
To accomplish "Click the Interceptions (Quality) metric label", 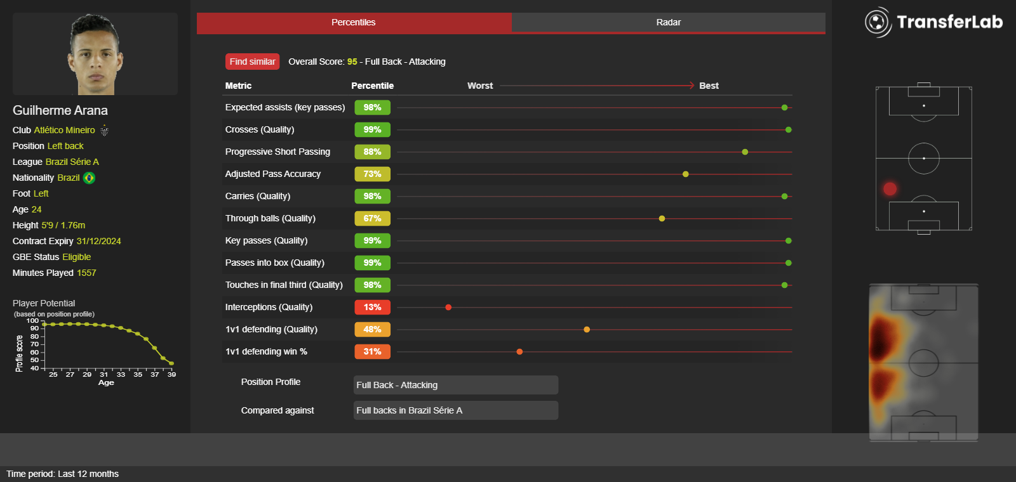I will (x=269, y=308).
